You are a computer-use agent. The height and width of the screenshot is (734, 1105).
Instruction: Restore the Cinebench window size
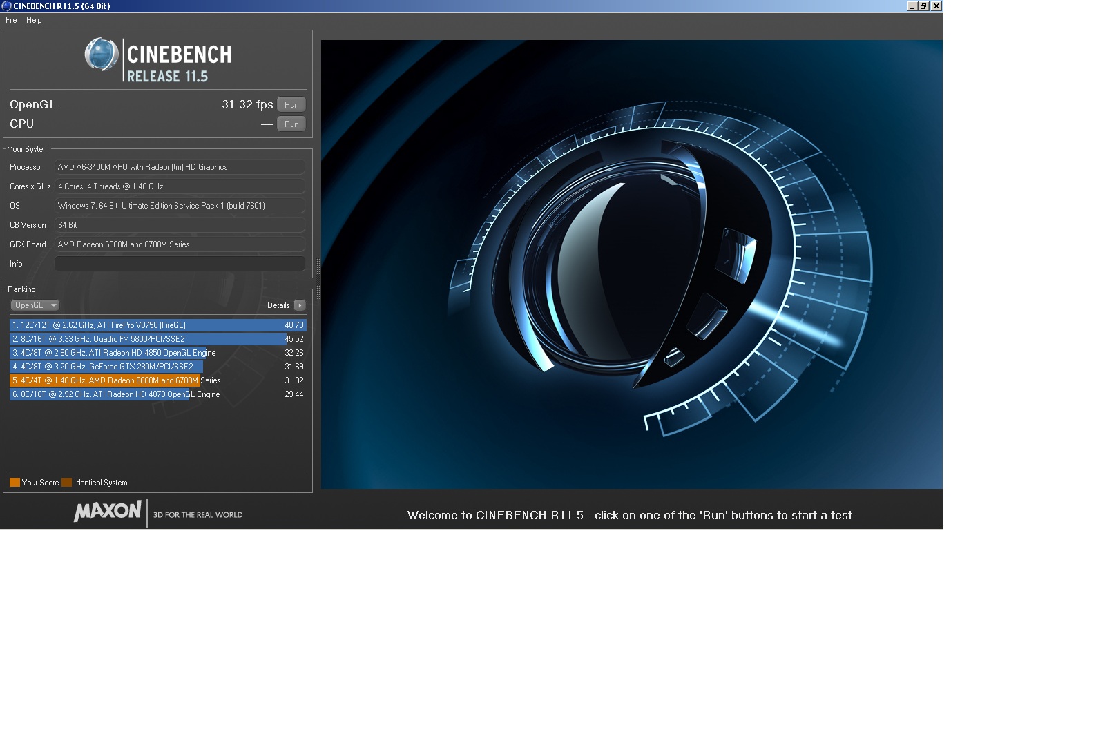point(923,6)
